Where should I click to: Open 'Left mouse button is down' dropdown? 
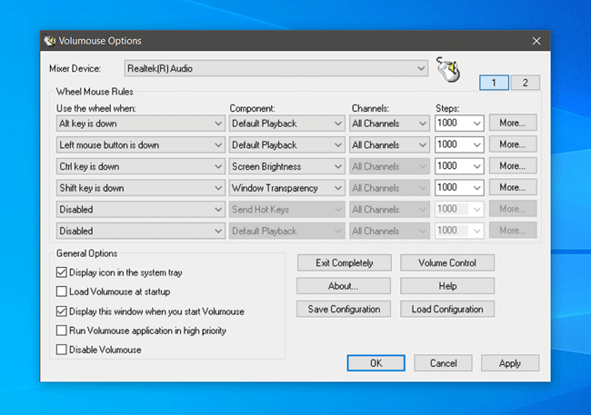pyautogui.click(x=141, y=145)
